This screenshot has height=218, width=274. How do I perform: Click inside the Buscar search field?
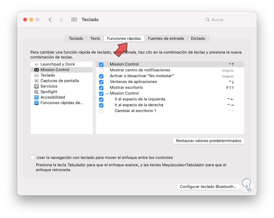(x=228, y=19)
